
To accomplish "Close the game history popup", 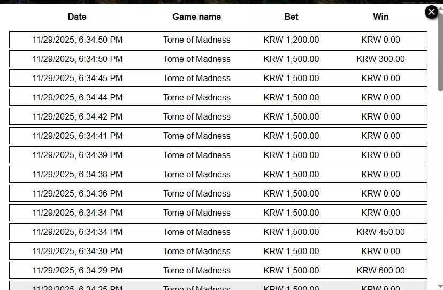I will [431, 12].
